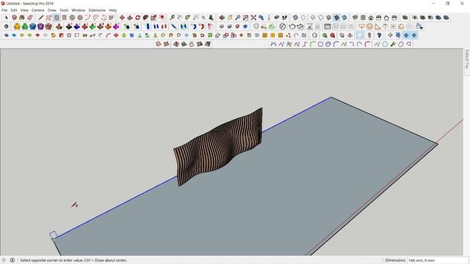The height and width of the screenshot is (264, 470).
Task: Switch to Front view house icon
Action: pos(371,18)
